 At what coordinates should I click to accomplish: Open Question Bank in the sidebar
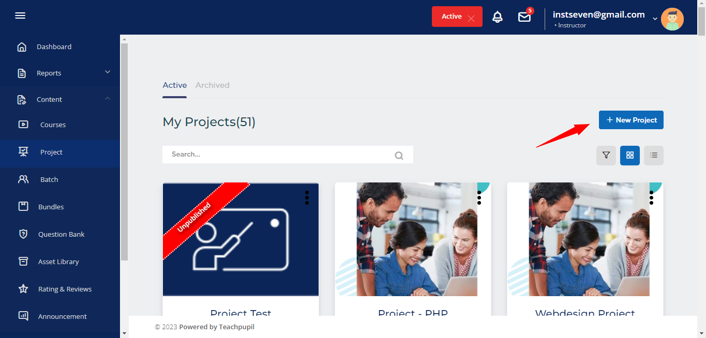[x=61, y=234]
